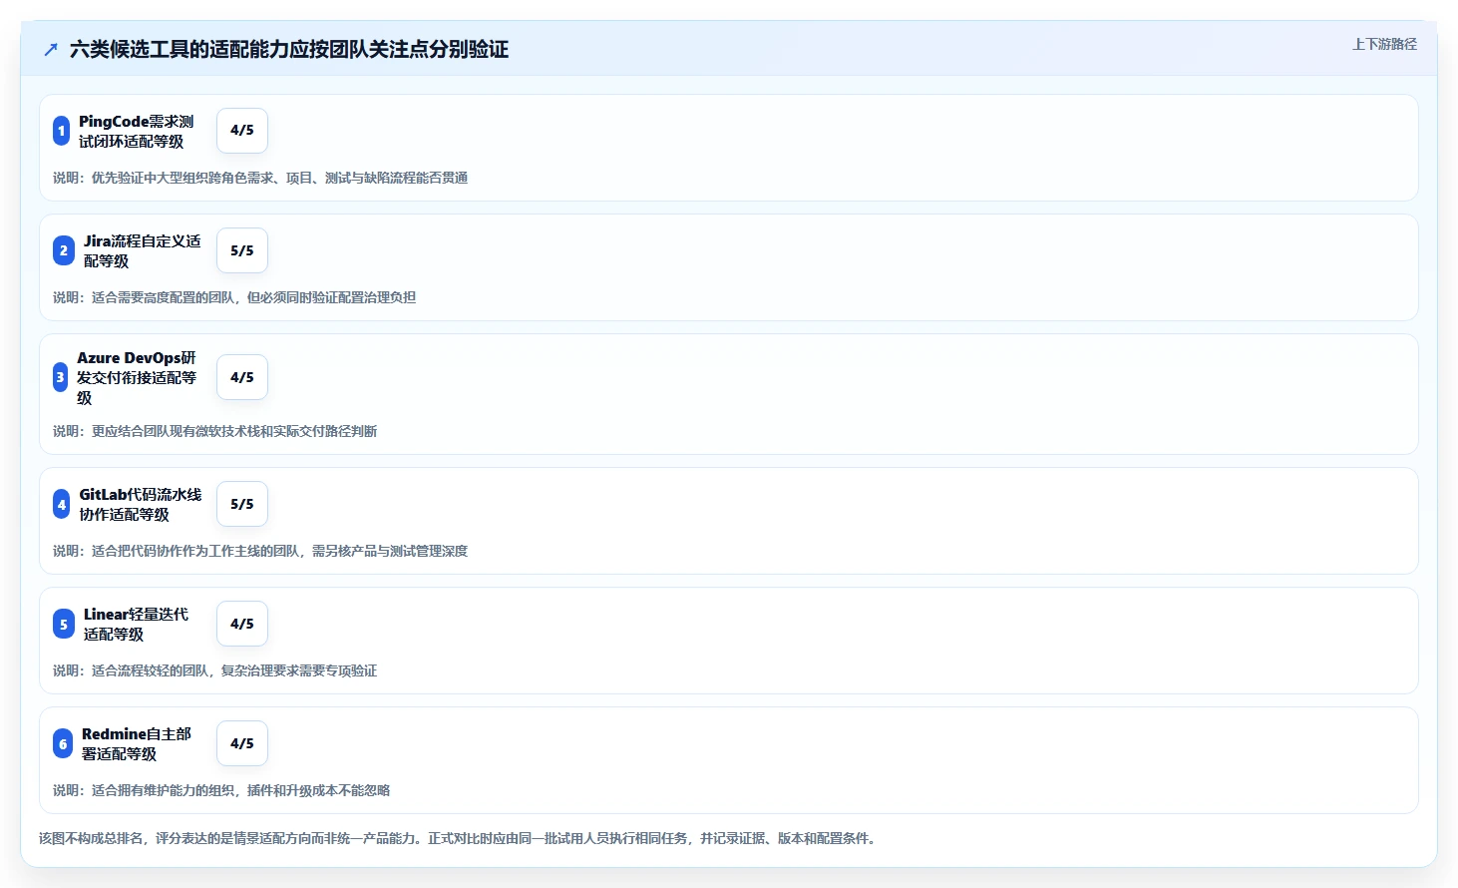Click the 5/5 score chip for GitLab
Screen dimensions: 1458x888
click(242, 504)
